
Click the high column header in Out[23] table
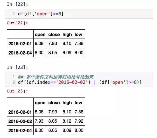(67, 103)
